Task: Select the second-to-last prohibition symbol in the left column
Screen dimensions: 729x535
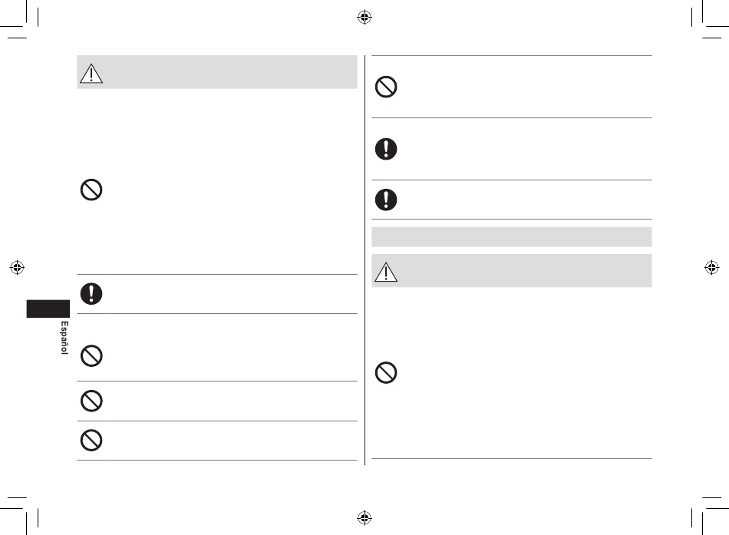Action: (91, 401)
